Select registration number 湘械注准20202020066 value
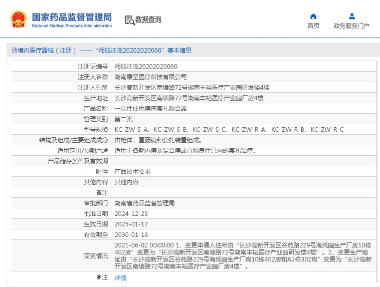 click(x=146, y=66)
